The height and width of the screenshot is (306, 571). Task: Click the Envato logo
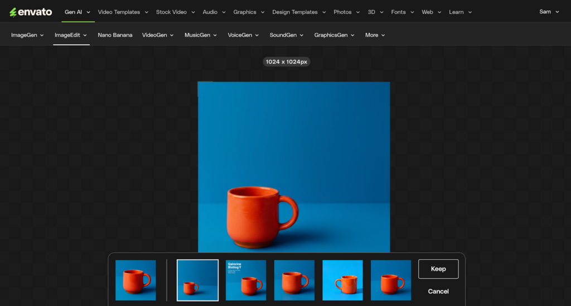[31, 12]
